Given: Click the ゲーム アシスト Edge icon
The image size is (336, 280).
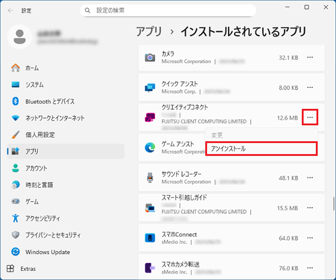Looking at the screenshot, I should (150, 147).
